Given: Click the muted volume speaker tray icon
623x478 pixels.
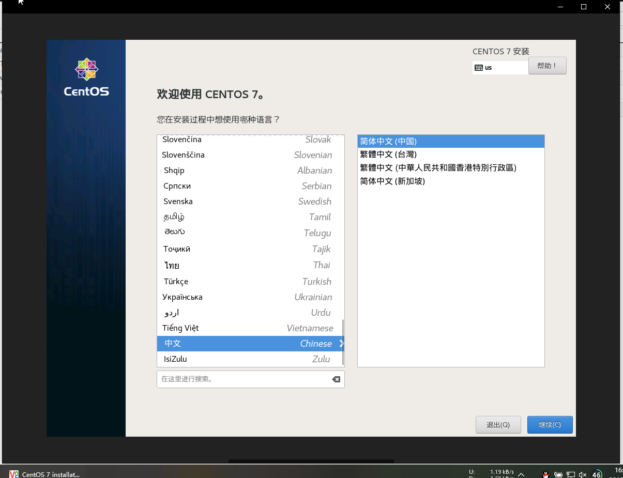Looking at the screenshot, I should pos(583,474).
